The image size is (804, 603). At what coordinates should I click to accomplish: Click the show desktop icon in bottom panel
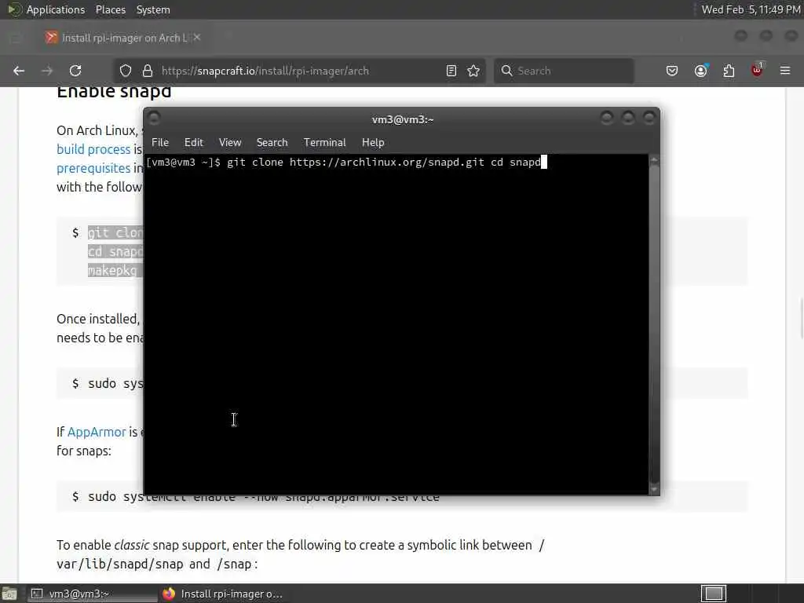tap(9, 594)
